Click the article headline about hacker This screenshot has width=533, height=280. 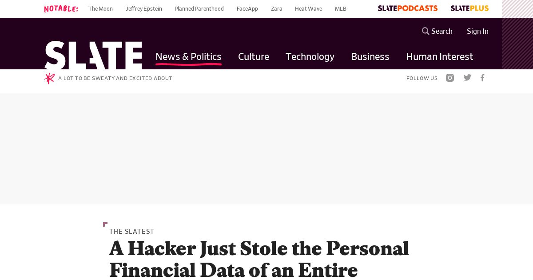click(259, 259)
